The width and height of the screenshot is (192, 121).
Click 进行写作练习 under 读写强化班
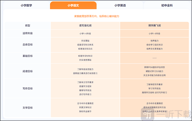click(85, 95)
